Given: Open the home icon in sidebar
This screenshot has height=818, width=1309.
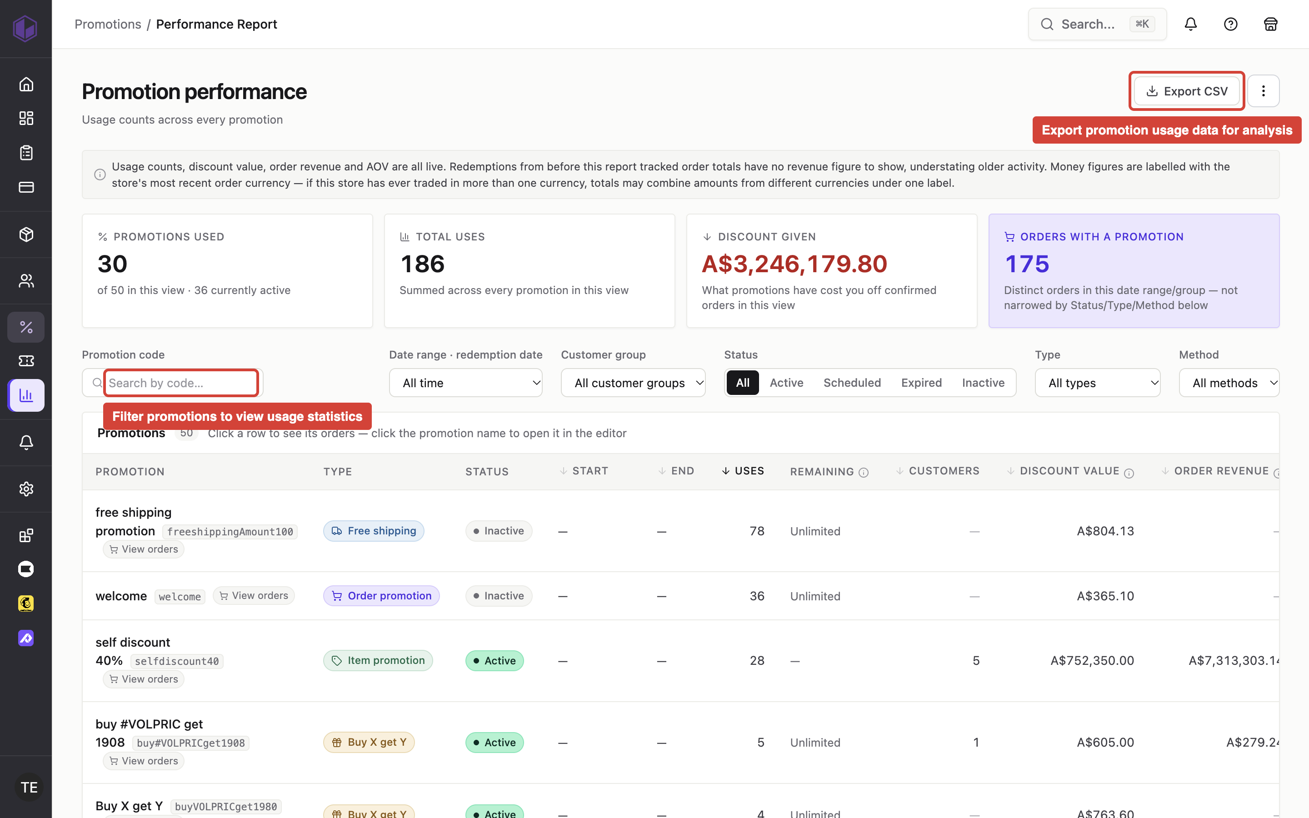Looking at the screenshot, I should (26, 85).
